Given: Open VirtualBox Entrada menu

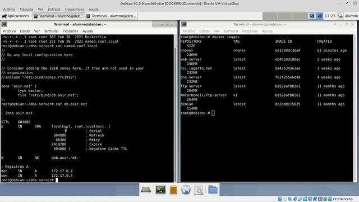Looking at the screenshot, I should coord(54,10).
